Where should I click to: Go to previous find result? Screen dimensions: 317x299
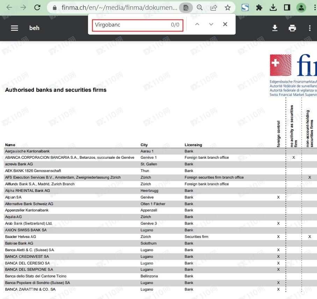pos(197,24)
